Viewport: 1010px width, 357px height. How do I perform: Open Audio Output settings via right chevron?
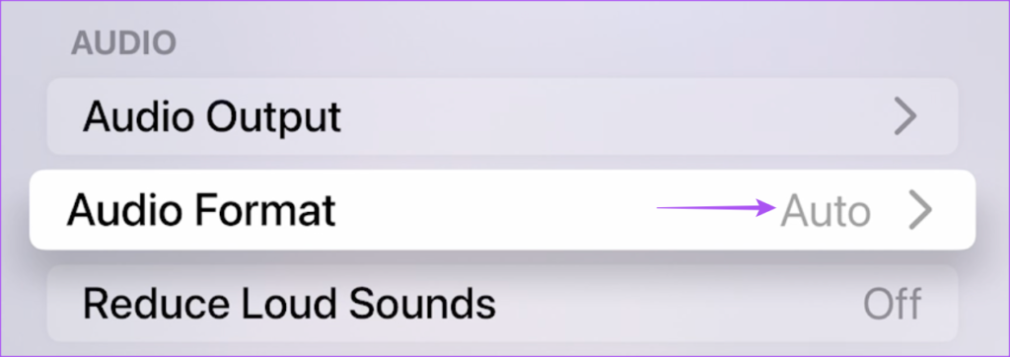tap(905, 117)
